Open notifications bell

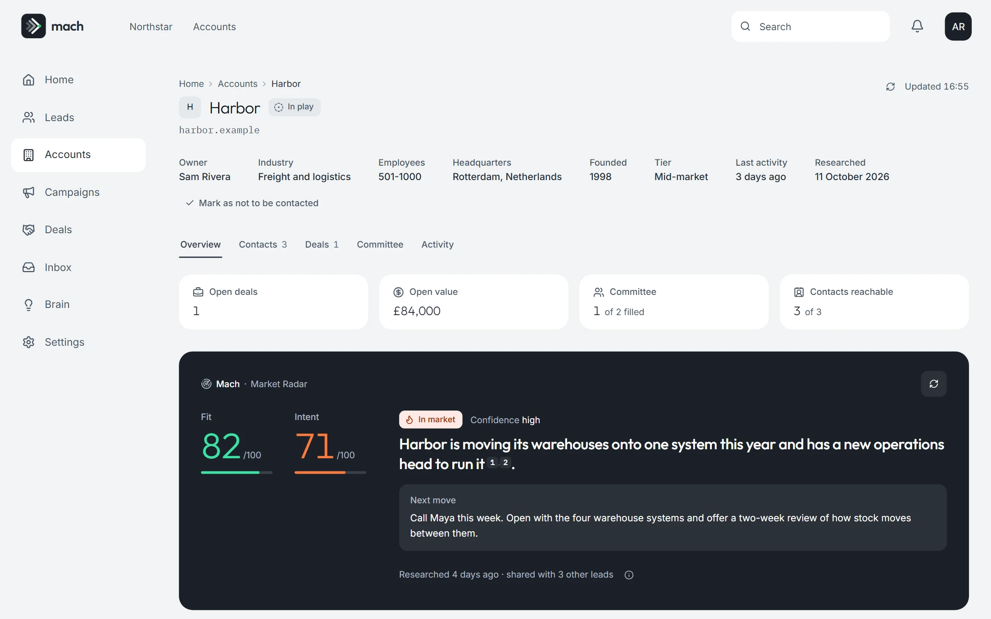point(917,26)
